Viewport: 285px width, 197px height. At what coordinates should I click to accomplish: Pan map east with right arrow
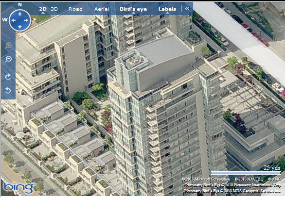tap(27, 20)
